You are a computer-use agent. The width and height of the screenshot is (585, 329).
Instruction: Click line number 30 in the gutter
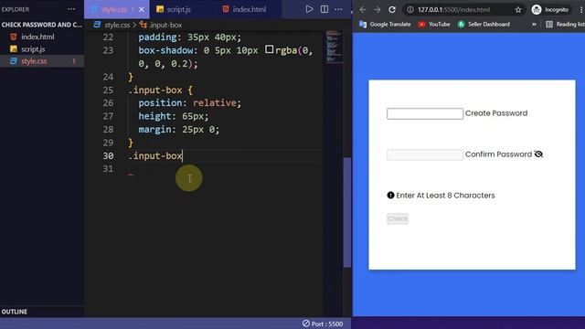point(108,156)
